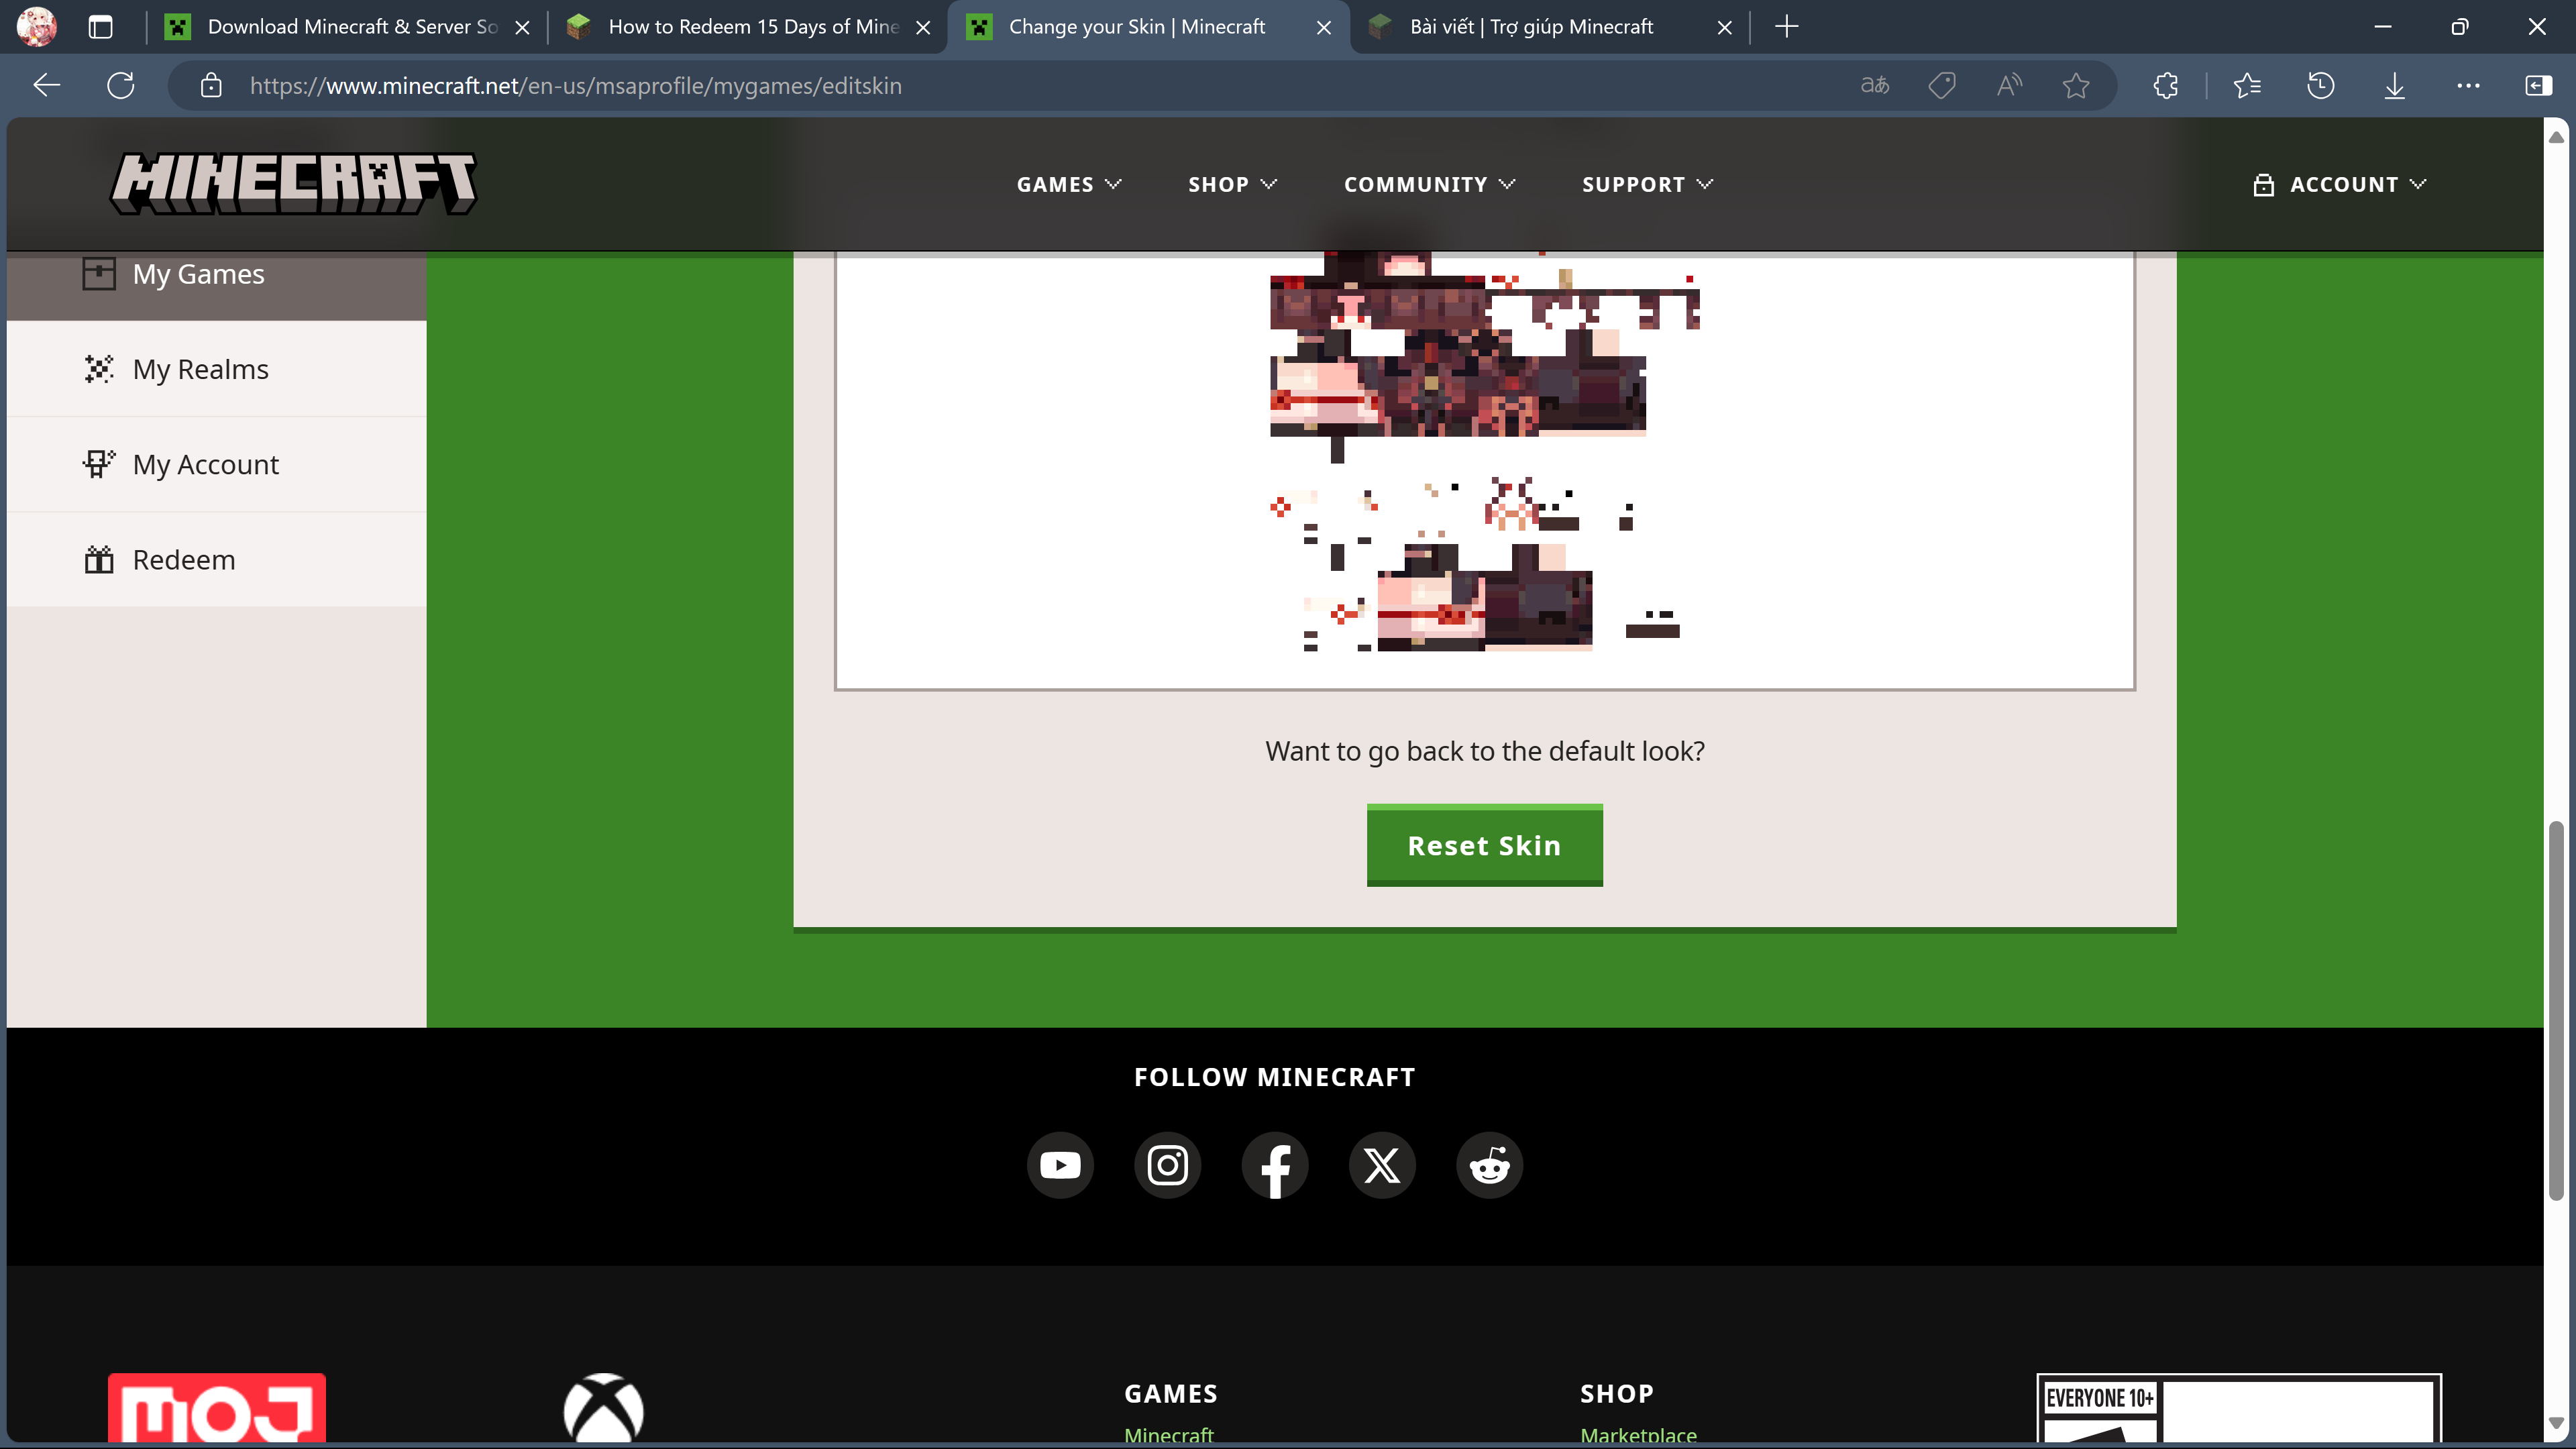Select My Realms in sidebar
This screenshot has width=2576, height=1449.
pos(200,369)
